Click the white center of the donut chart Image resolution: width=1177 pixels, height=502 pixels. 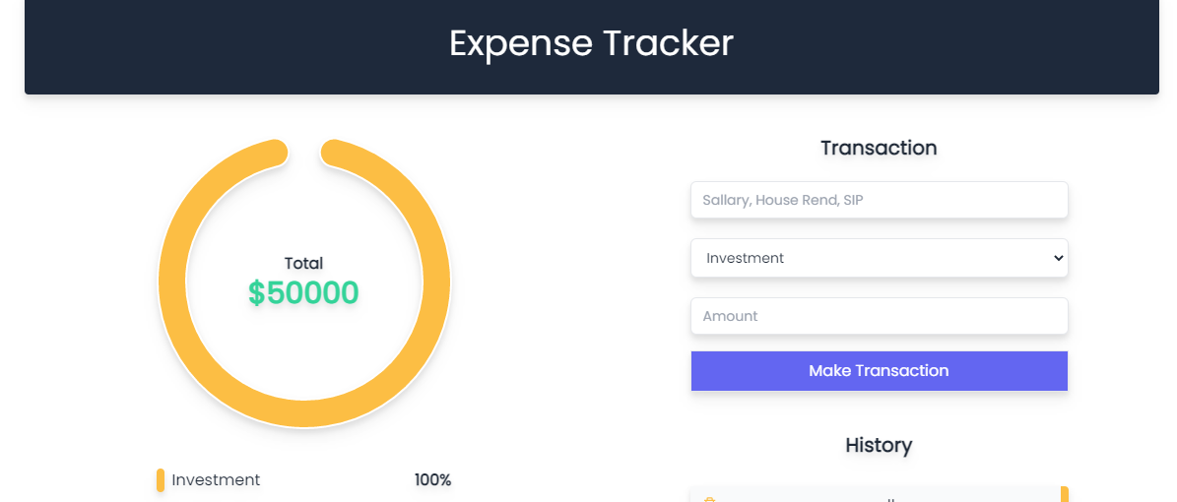coord(303,345)
